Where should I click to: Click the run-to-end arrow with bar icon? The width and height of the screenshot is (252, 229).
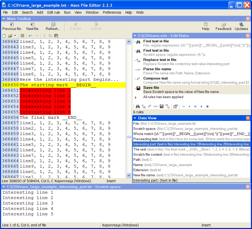pyautogui.click(x=195, y=106)
